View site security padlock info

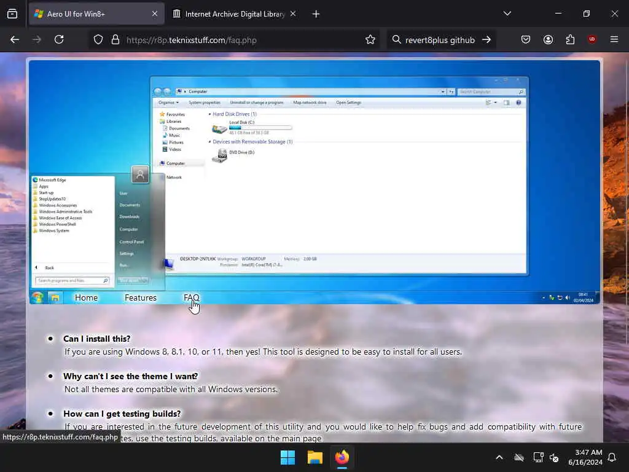tap(115, 40)
